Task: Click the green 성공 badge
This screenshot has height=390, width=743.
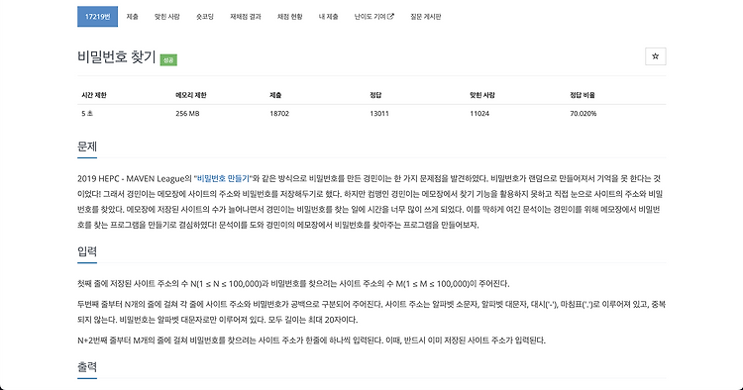Action: pyautogui.click(x=168, y=60)
